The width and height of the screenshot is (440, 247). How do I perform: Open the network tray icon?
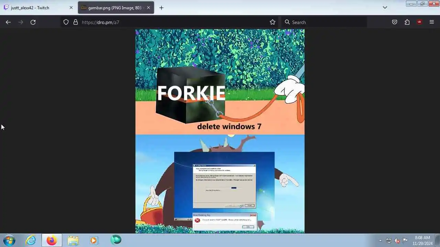tap(389, 240)
